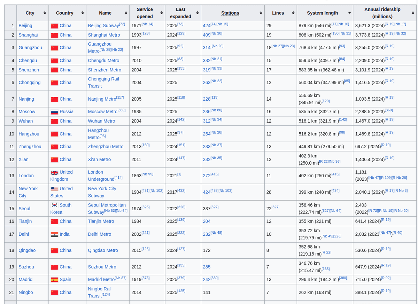Click the Spain flag icon

54,280
